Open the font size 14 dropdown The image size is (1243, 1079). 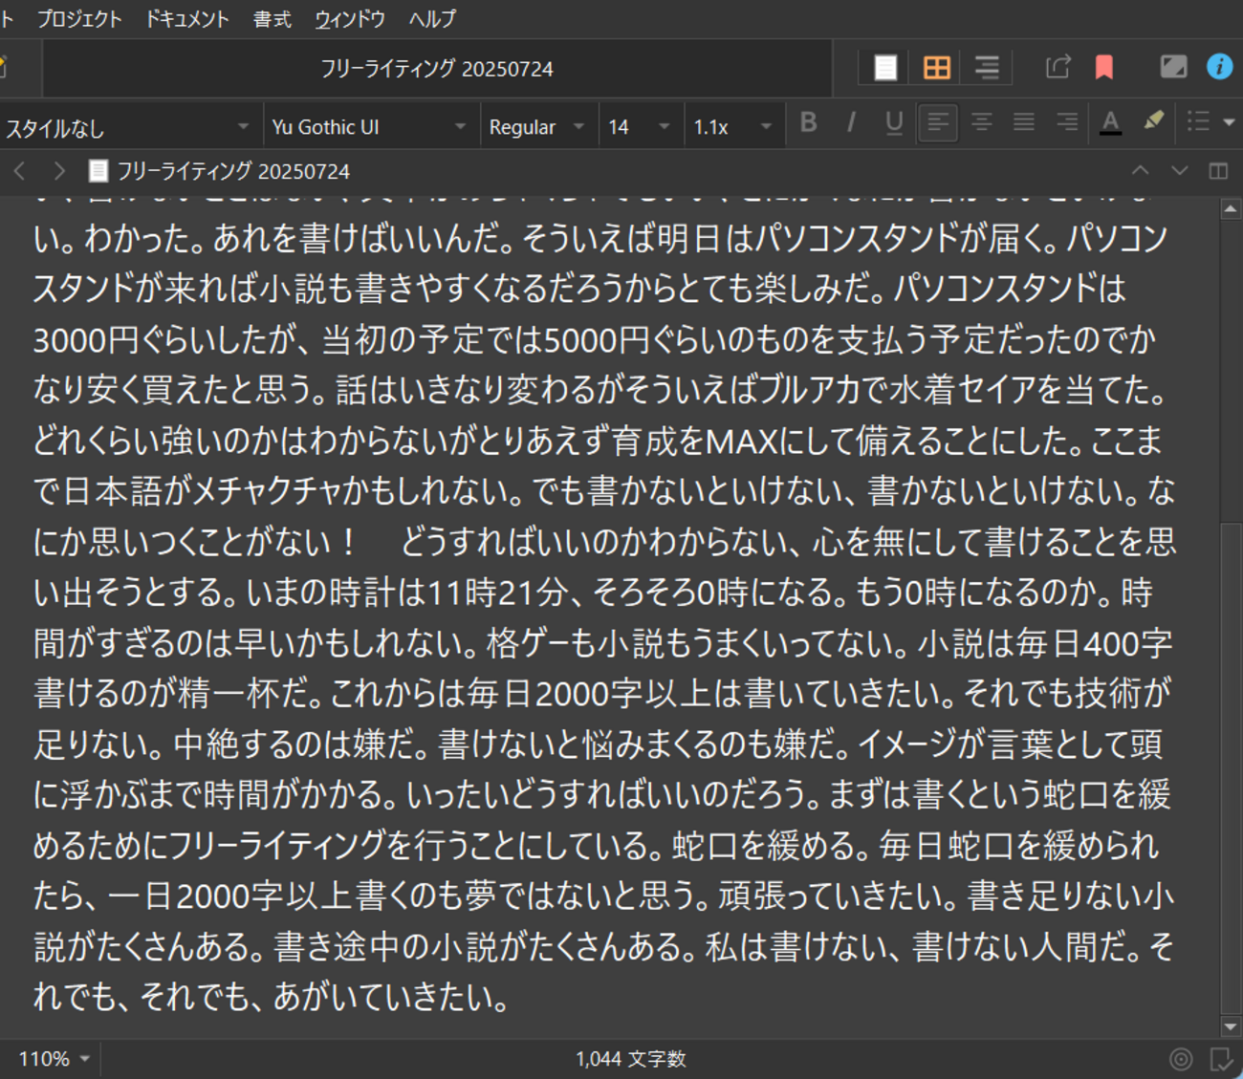[639, 127]
